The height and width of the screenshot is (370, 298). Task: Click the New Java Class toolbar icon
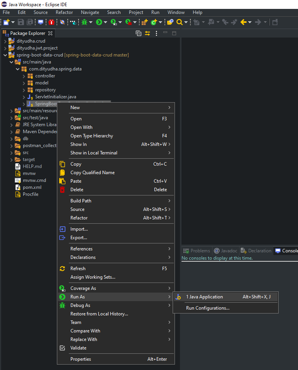click(153, 22)
